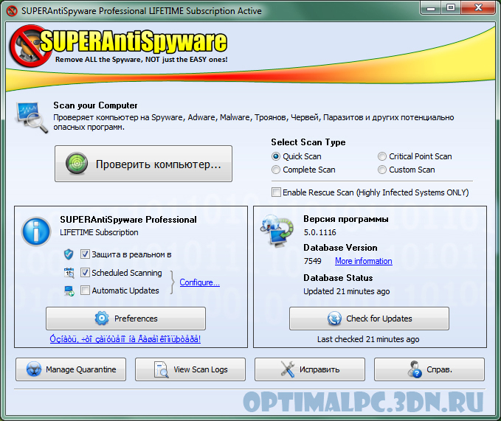
Task: Enable Automatic Updates checkbox
Action: click(x=85, y=290)
